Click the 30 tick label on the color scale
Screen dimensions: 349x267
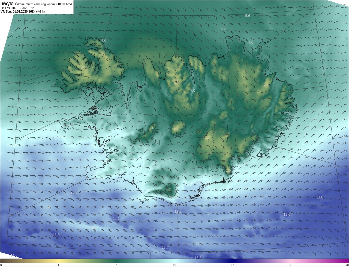click(291, 265)
